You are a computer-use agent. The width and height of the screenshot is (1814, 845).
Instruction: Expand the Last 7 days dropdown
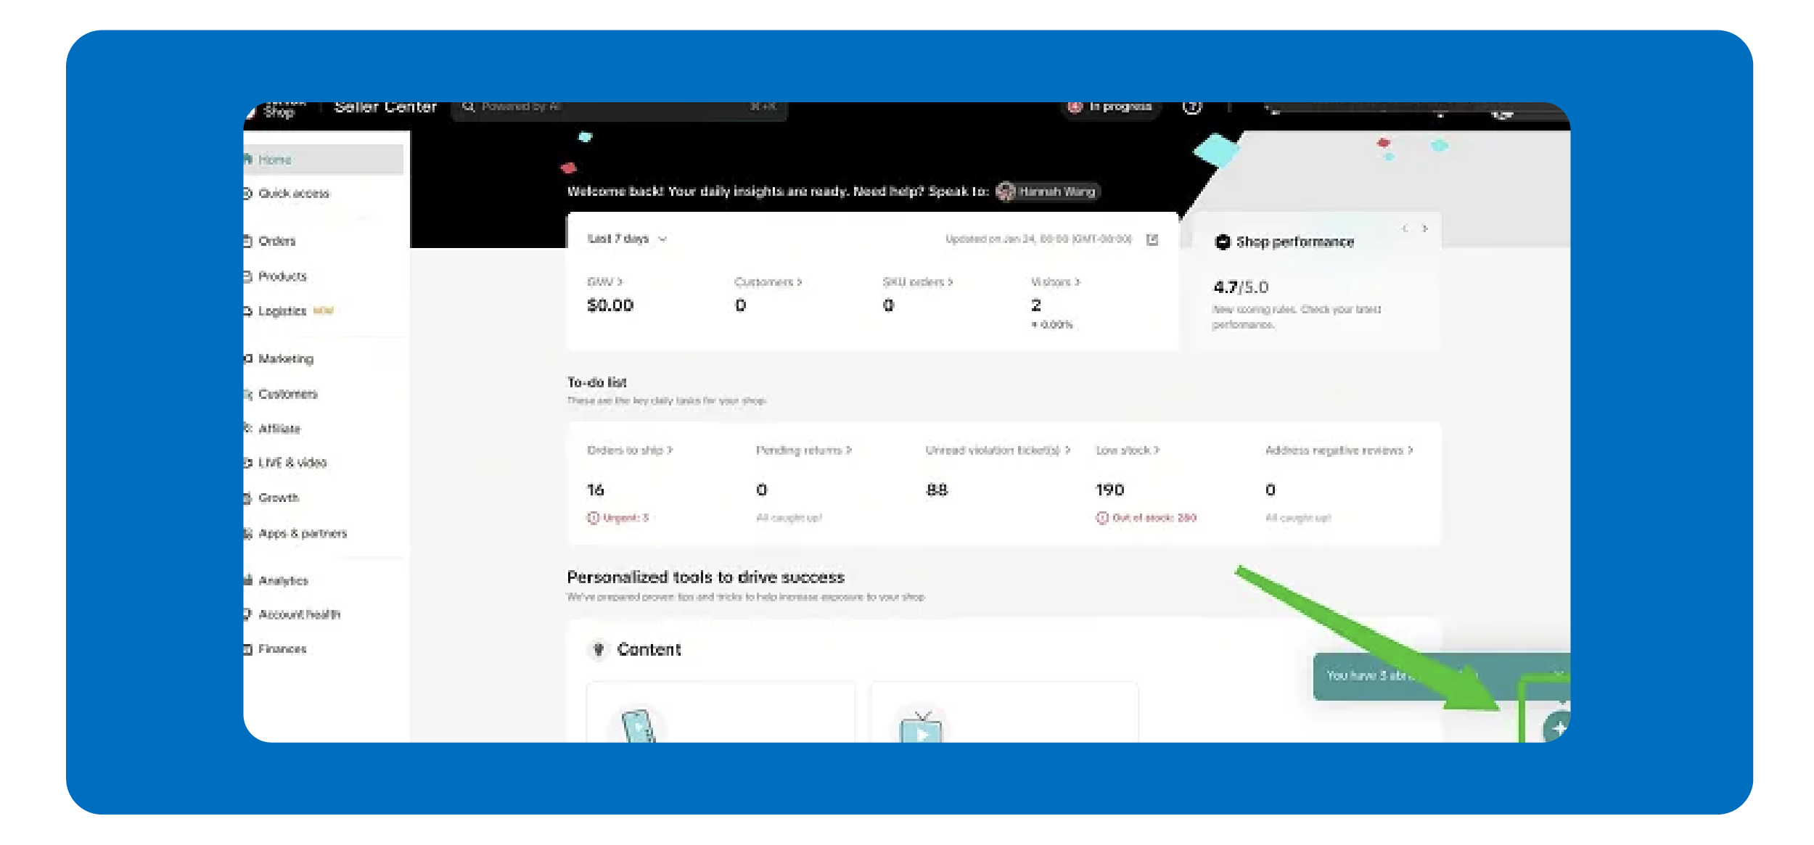pyautogui.click(x=627, y=239)
